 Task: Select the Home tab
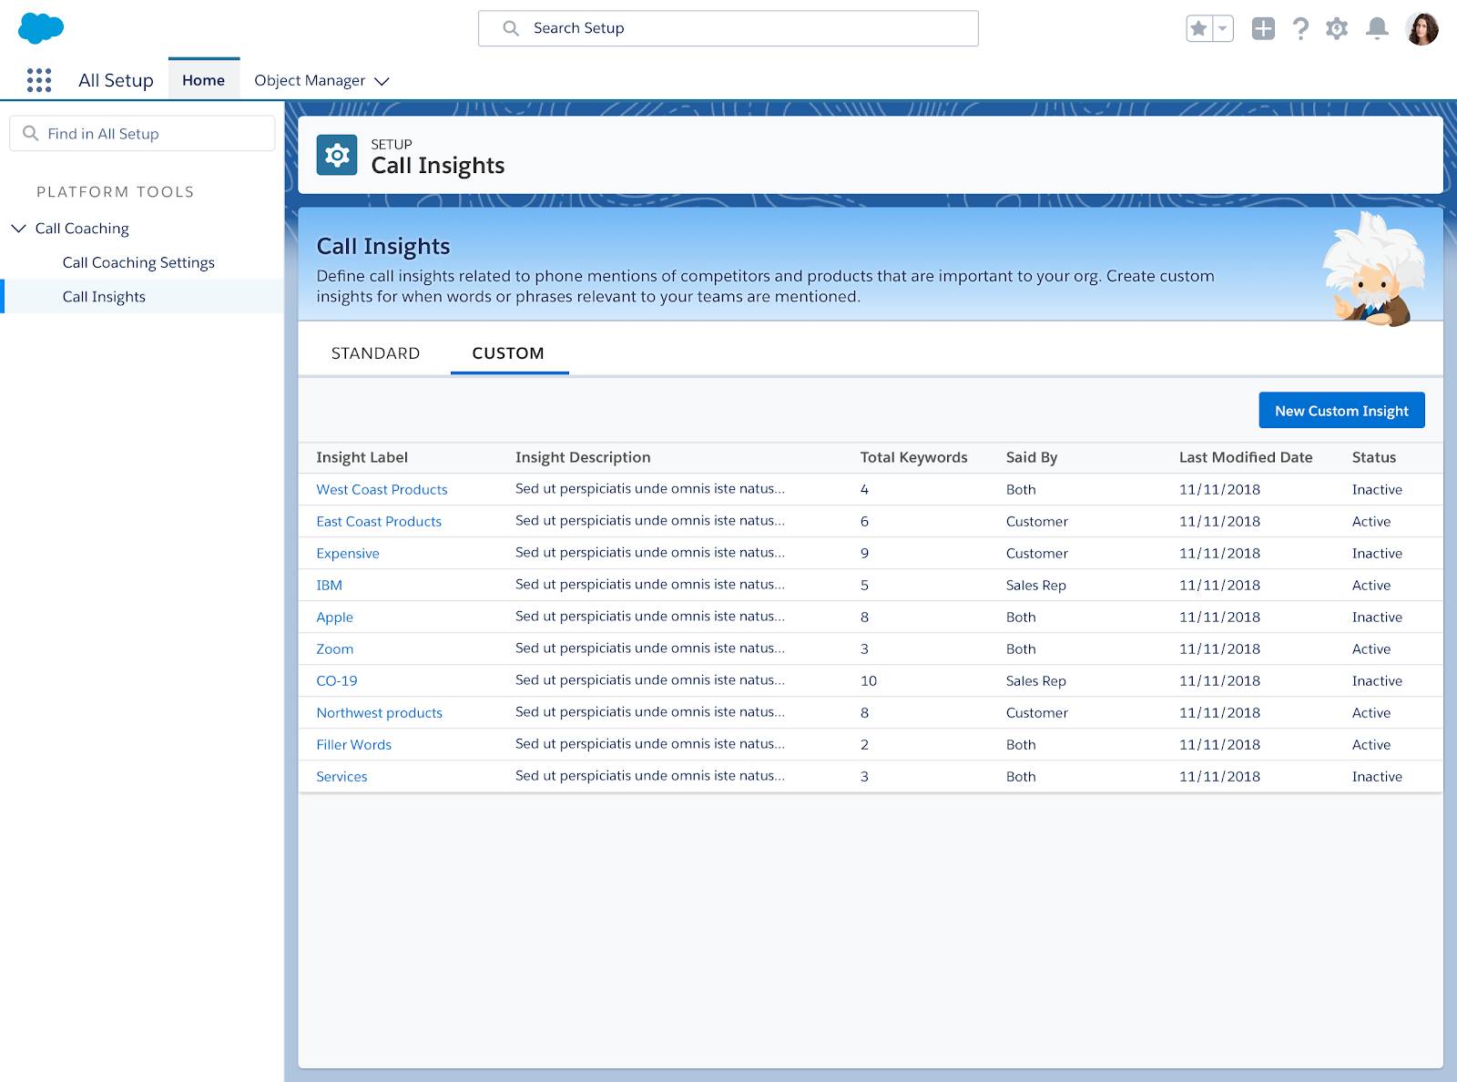pos(203,79)
